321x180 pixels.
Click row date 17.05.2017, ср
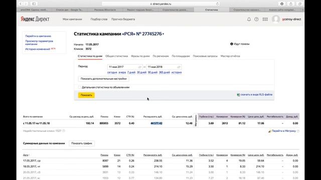[x=32, y=161]
